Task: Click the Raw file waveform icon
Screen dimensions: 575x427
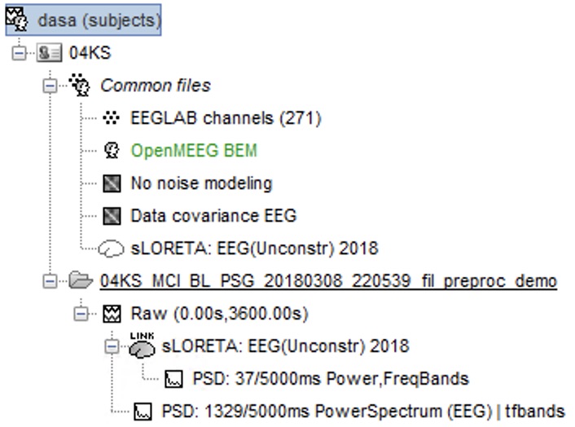Action: click(x=112, y=314)
